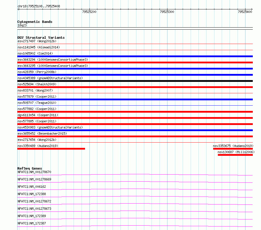Open nsv4530983 (gnomADStructuralVariants) variant
This screenshot has width=261, height=230.
50,127
